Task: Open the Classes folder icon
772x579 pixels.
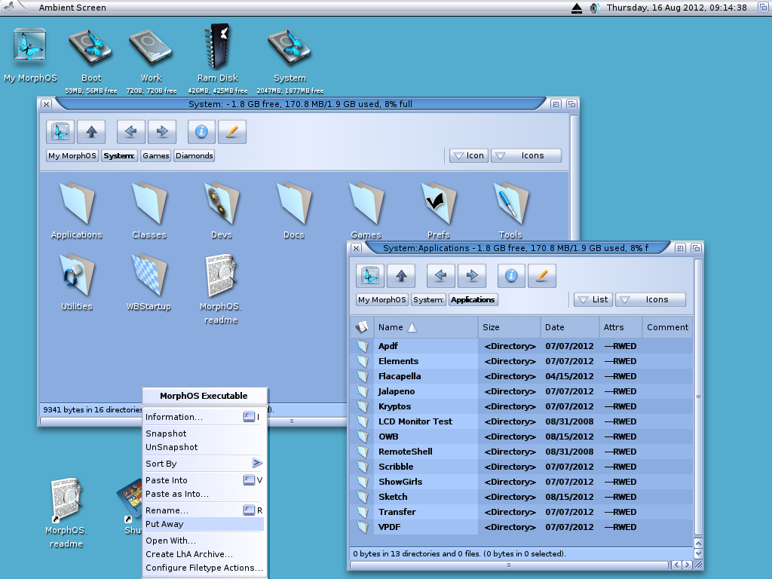Action: (x=149, y=203)
